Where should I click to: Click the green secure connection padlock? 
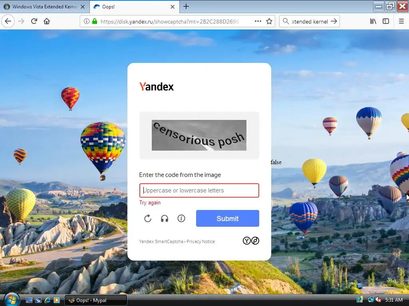click(95, 22)
